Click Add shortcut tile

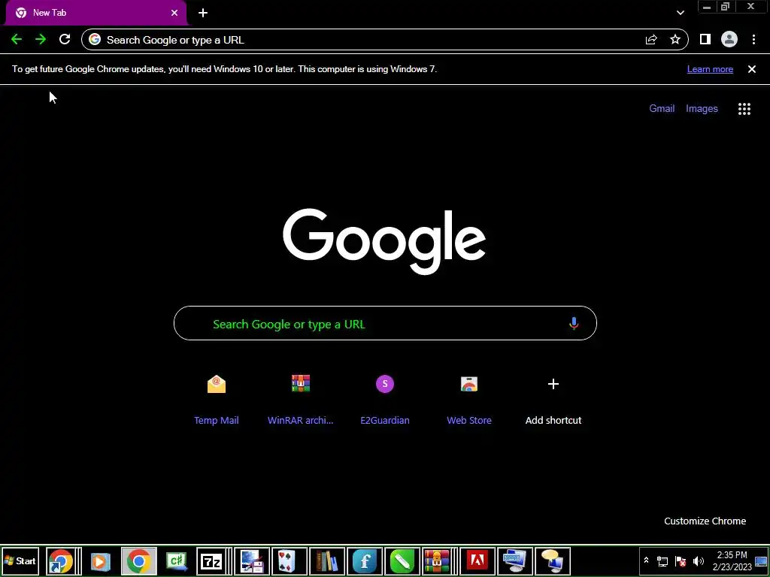553,400
